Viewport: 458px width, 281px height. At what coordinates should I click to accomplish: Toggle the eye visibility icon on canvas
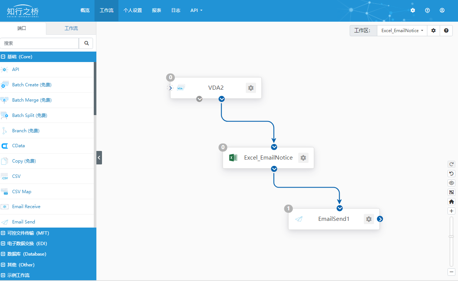(x=451, y=183)
